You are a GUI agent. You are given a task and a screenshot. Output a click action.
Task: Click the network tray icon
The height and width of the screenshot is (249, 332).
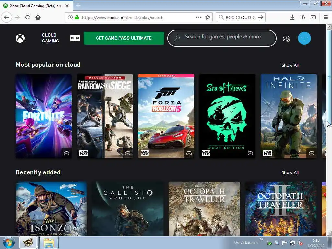click(292, 243)
